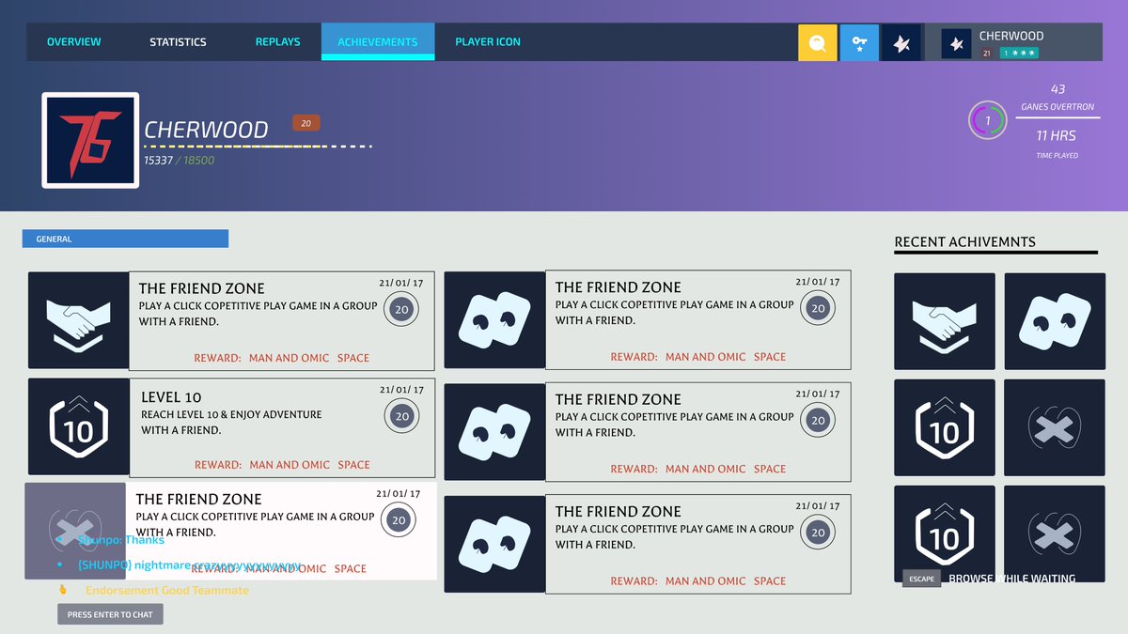
Task: Click the 43 Games Overtron stat
Action: [1057, 97]
